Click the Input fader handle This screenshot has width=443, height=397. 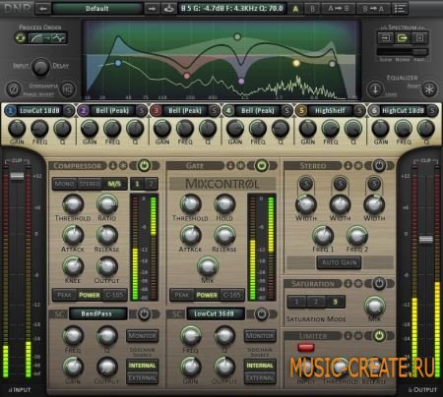point(17,176)
